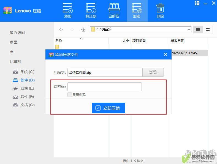217x164 pixels.
Task: Open drive 软件 (D:)
Action: coord(24,80)
